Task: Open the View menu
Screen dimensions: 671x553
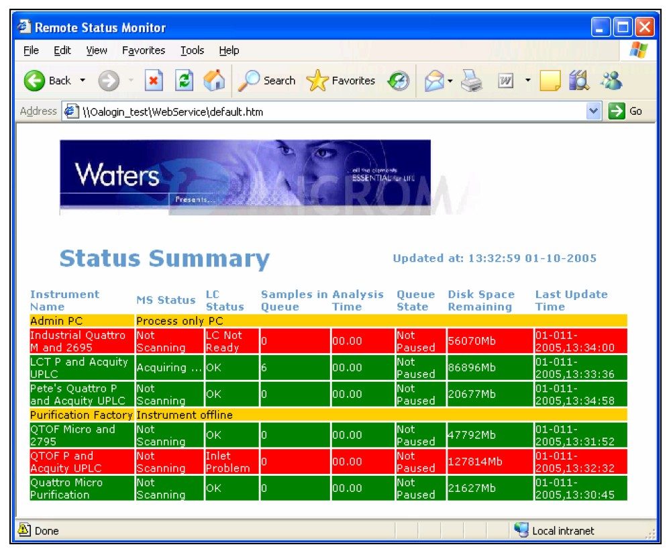Action: pos(97,50)
